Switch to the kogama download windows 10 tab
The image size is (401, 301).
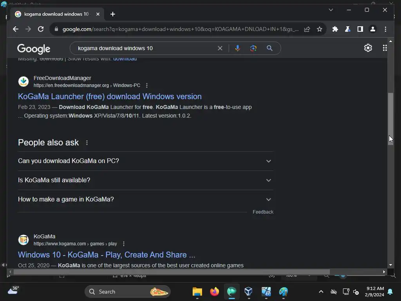pyautogui.click(x=56, y=14)
